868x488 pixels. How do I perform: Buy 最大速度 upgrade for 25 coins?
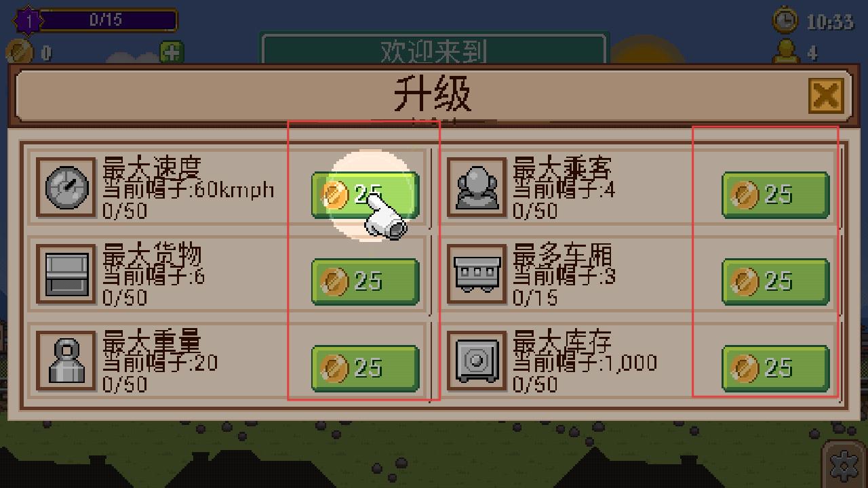click(365, 195)
